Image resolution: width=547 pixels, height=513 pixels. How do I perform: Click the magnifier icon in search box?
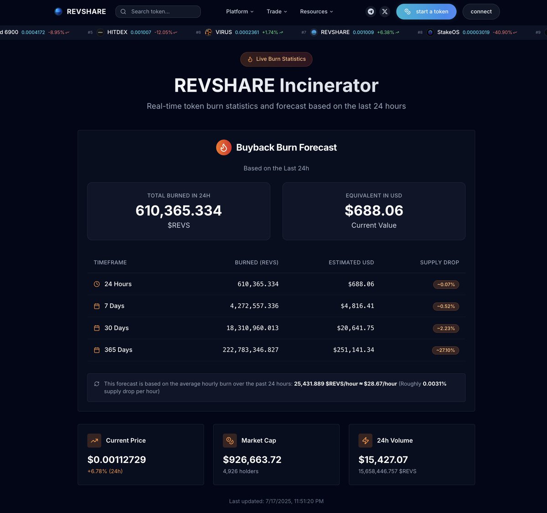click(123, 11)
